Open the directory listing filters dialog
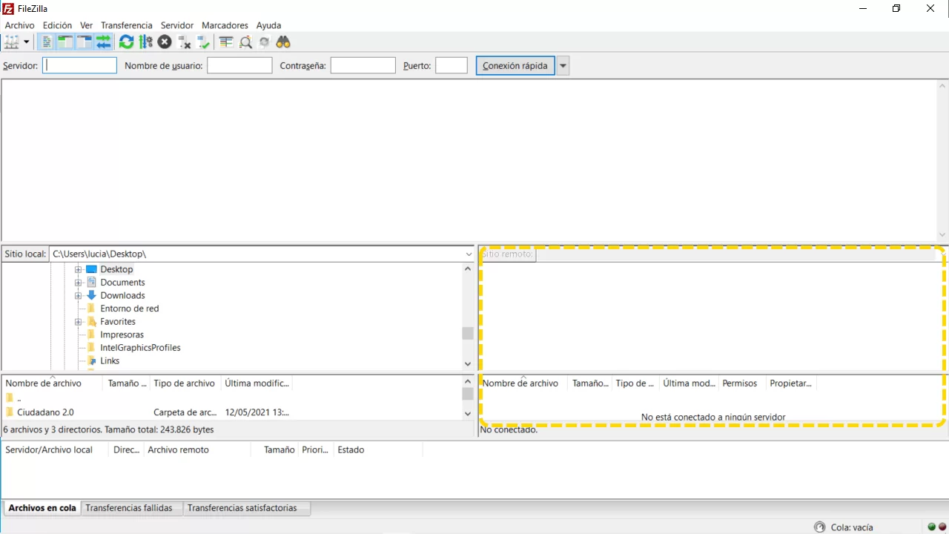The width and height of the screenshot is (949, 534). click(226, 42)
